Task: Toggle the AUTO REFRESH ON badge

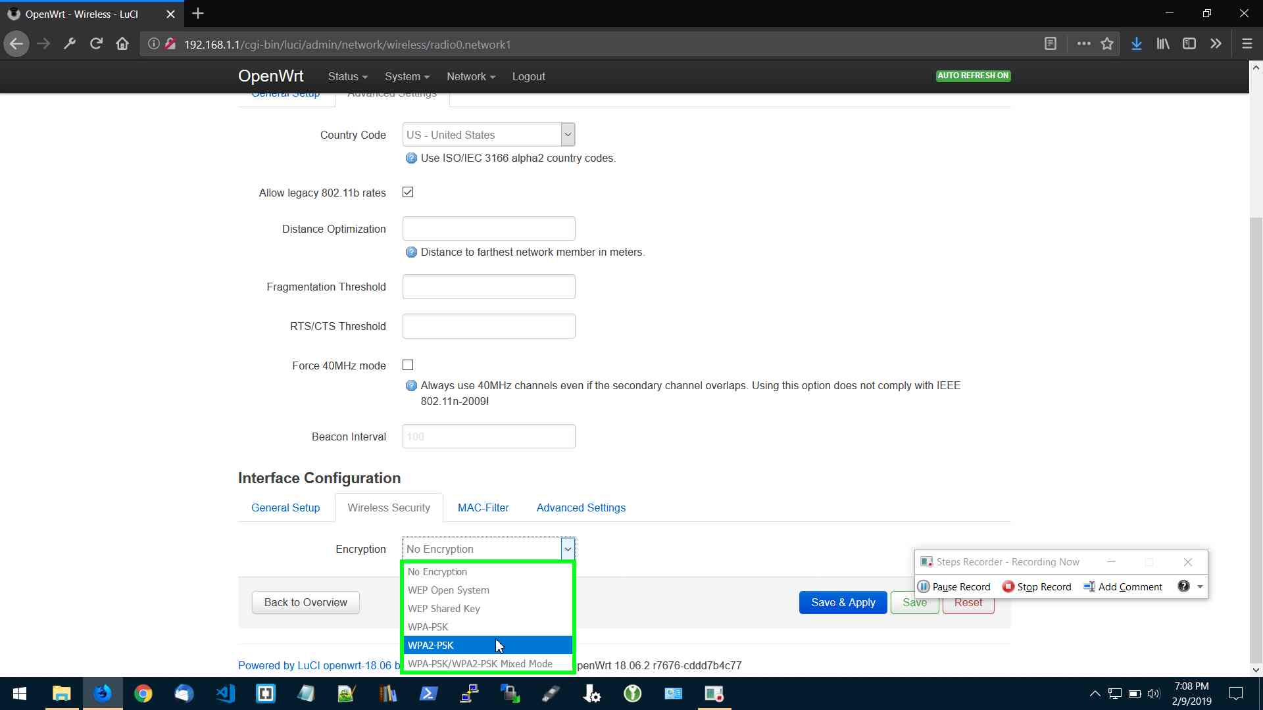Action: click(x=973, y=76)
